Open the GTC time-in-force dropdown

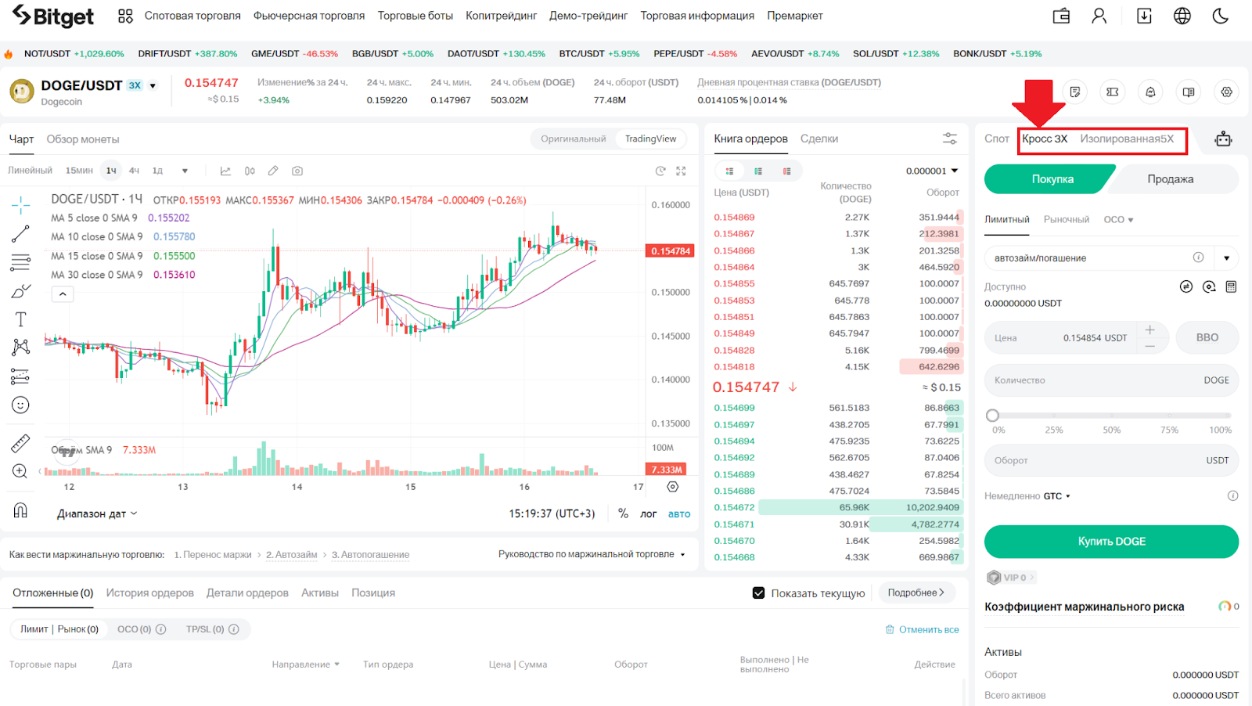(1056, 496)
